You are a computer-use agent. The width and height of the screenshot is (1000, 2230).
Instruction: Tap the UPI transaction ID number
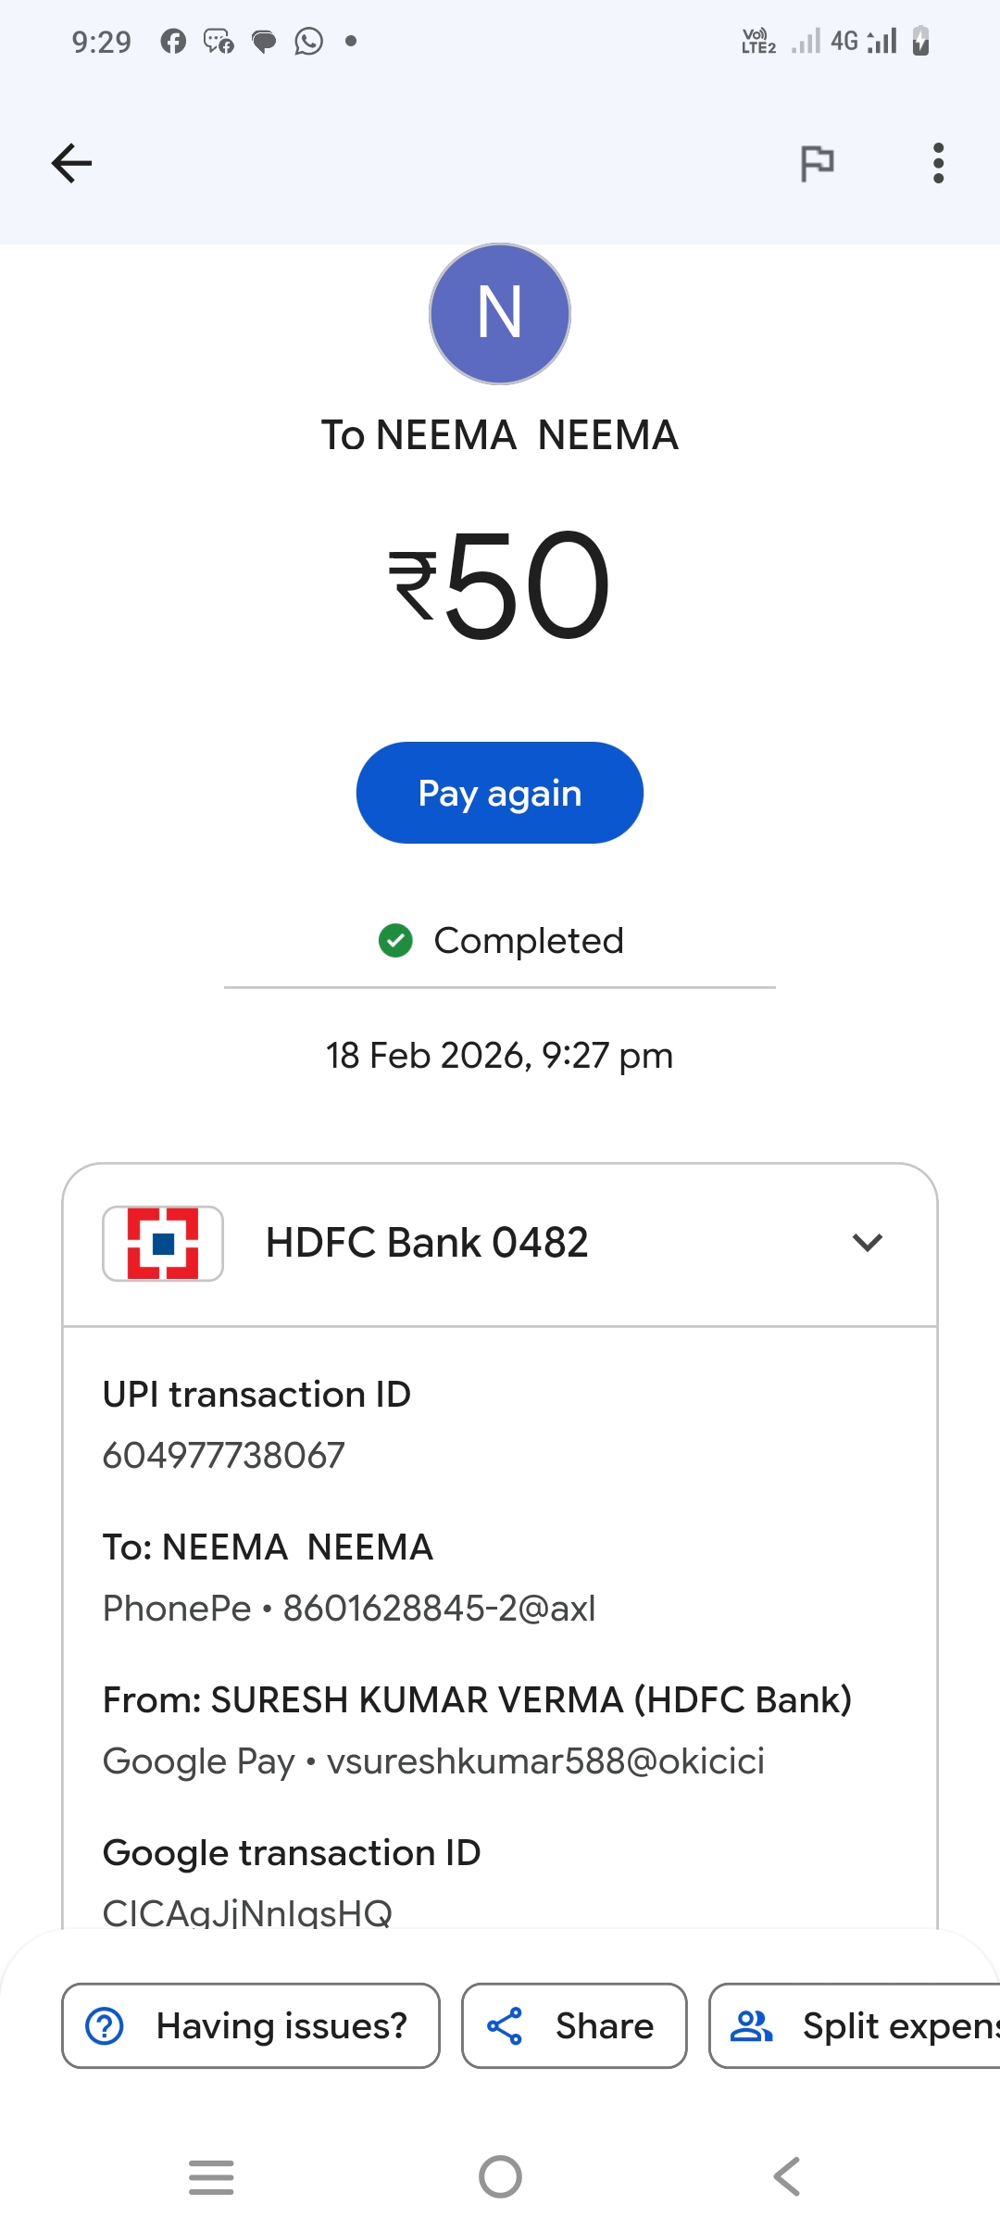pos(223,1455)
